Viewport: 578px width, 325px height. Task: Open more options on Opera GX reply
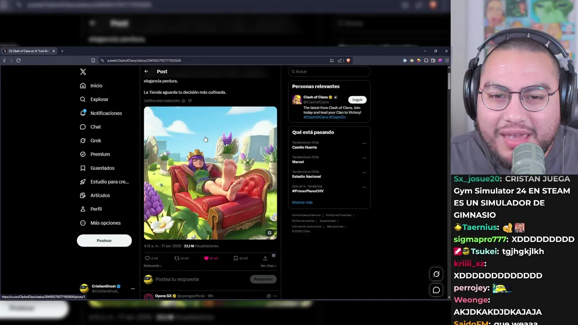click(275, 296)
